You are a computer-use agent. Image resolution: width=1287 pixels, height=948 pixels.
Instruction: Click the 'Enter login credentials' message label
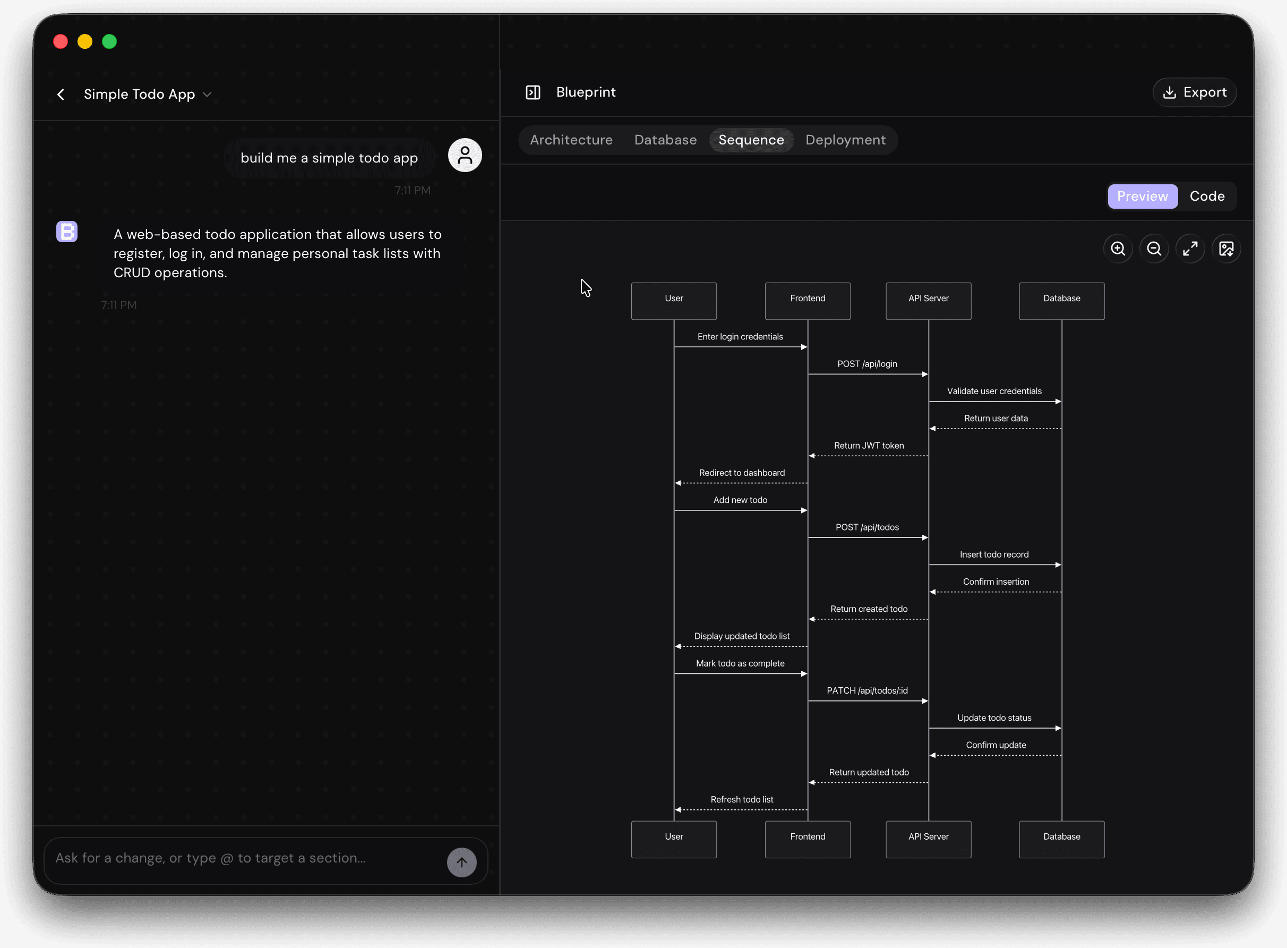[740, 337]
